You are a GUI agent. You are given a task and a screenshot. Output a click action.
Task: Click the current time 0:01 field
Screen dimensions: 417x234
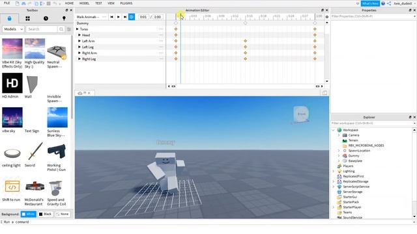pyautogui.click(x=143, y=17)
